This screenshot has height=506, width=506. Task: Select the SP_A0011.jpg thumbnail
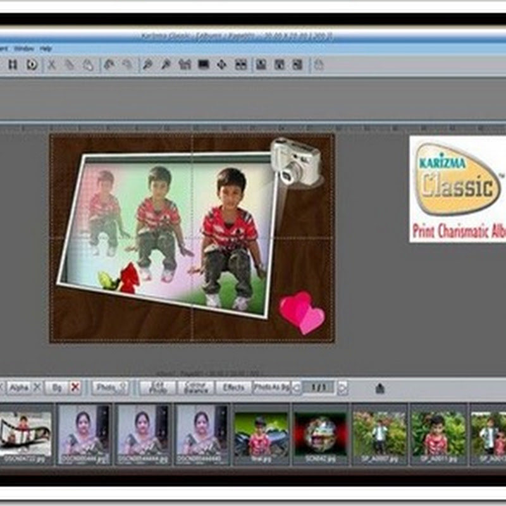point(438,435)
